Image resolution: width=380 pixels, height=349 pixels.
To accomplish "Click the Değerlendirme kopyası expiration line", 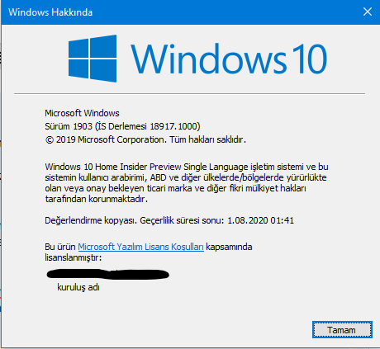I will (169, 220).
